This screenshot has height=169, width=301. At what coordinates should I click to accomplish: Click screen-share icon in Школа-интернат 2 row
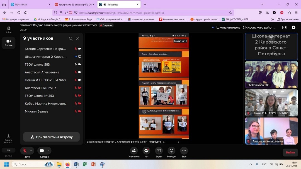80,57
